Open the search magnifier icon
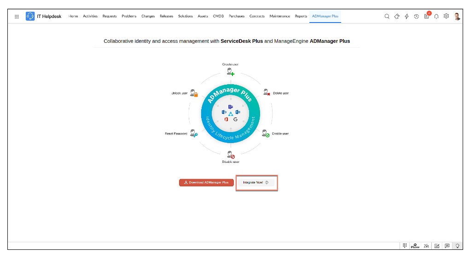Image resolution: width=476 pixels, height=254 pixels. pyautogui.click(x=387, y=17)
